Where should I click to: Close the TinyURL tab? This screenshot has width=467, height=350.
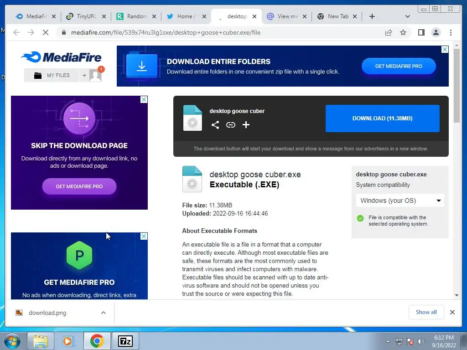point(104,16)
